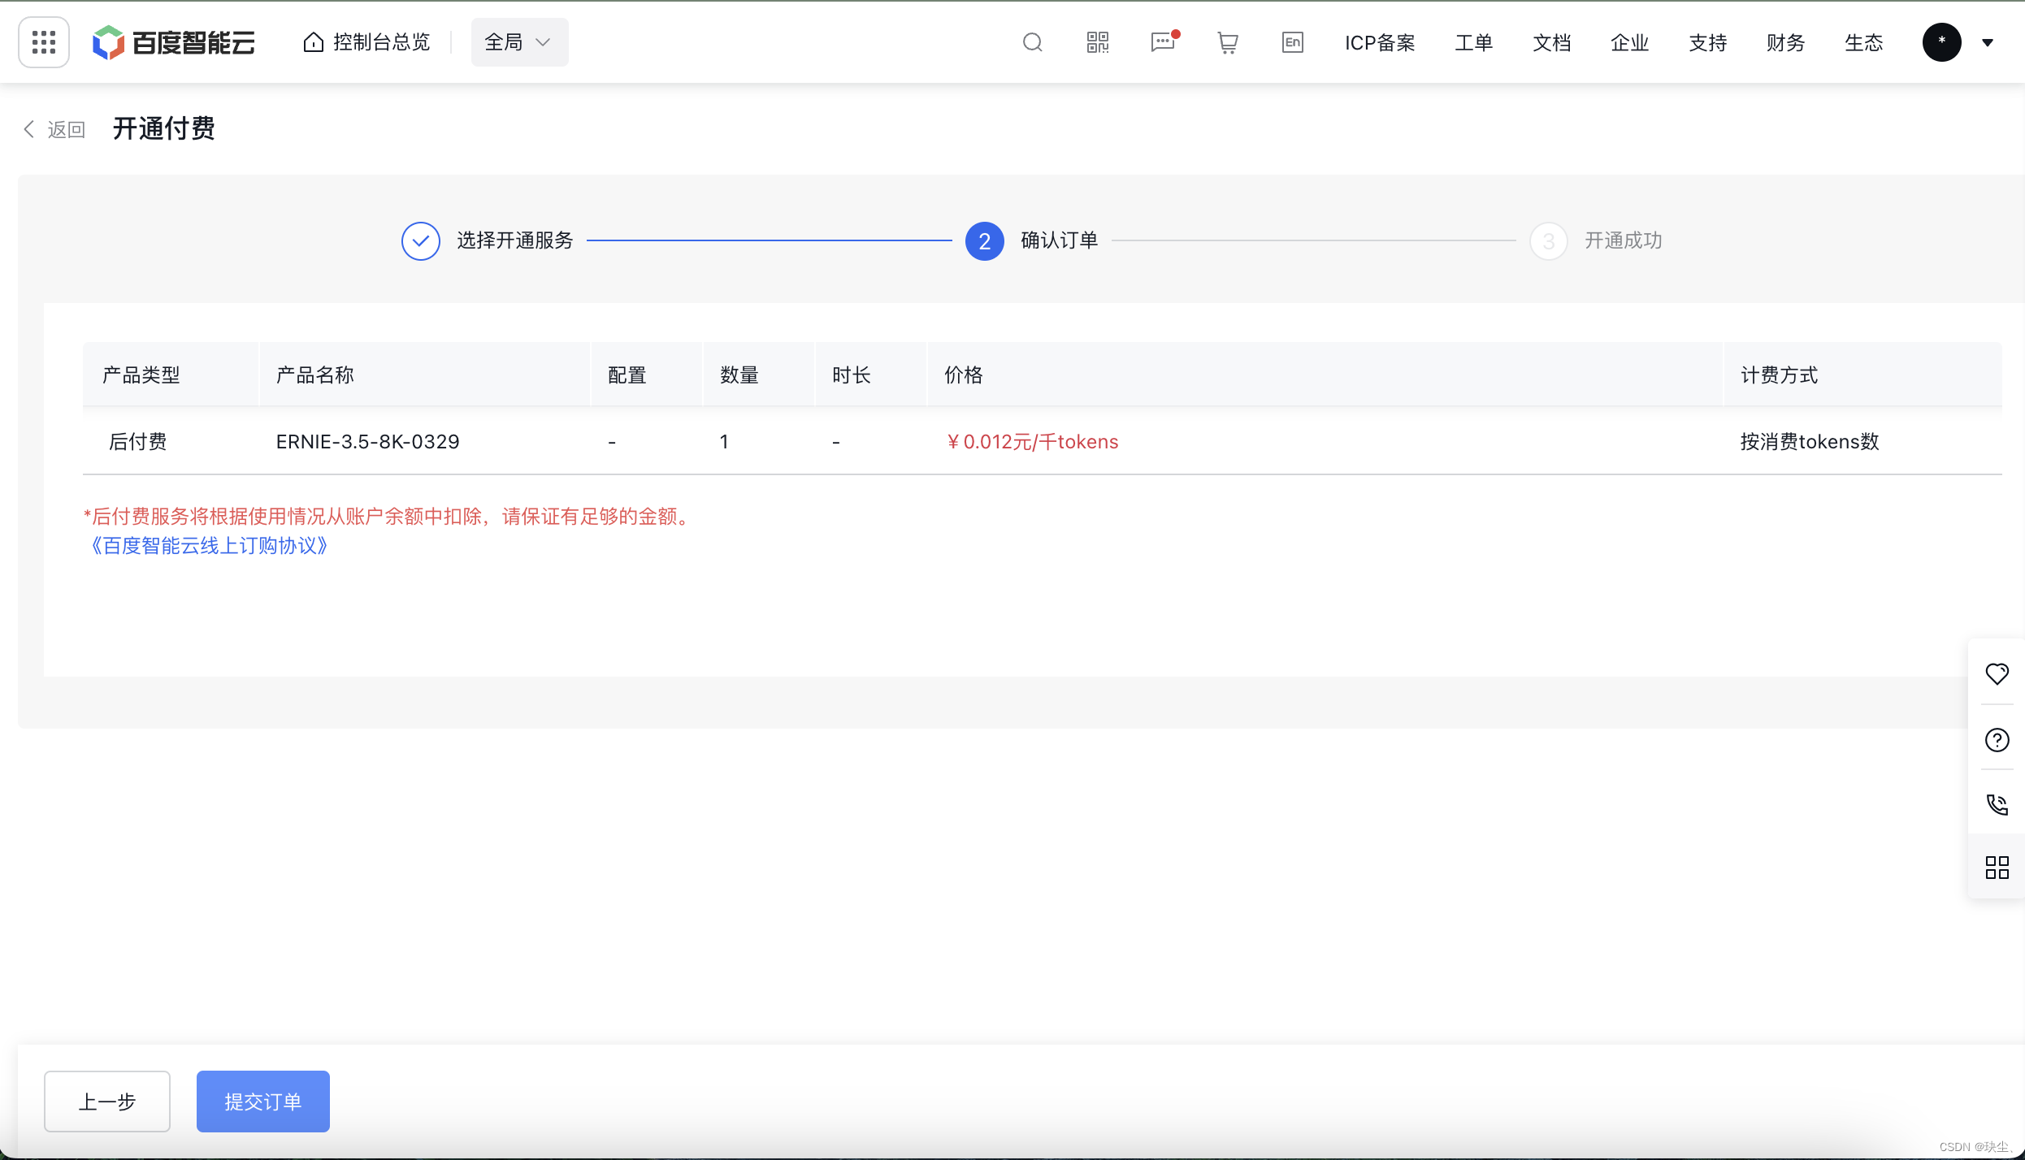Open the 生态 menu
Screen dimensions: 2025x1160
1864,42
